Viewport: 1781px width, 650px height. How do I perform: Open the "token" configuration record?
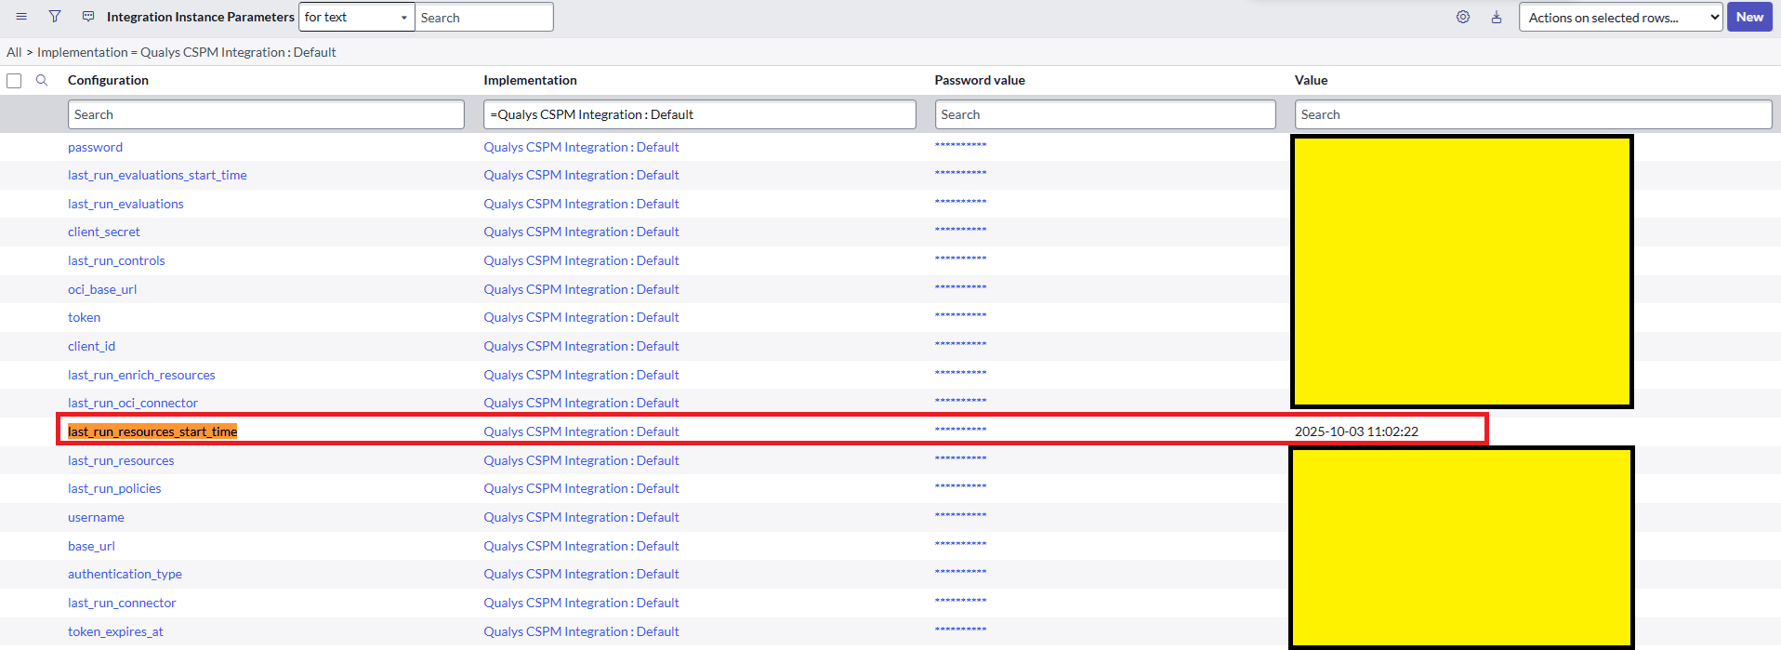coord(84,317)
